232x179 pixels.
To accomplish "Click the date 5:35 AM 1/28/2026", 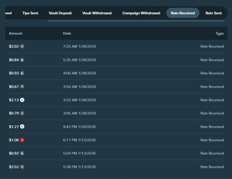I will point(79,60).
